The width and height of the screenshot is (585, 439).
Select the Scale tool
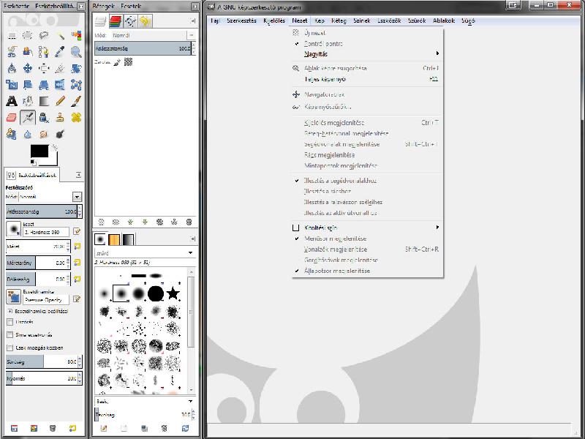pyautogui.click(x=12, y=85)
